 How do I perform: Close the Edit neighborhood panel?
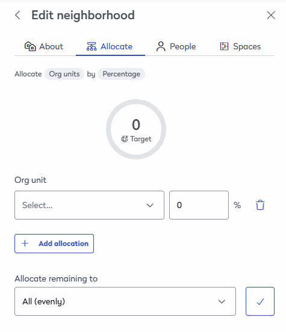tap(271, 15)
